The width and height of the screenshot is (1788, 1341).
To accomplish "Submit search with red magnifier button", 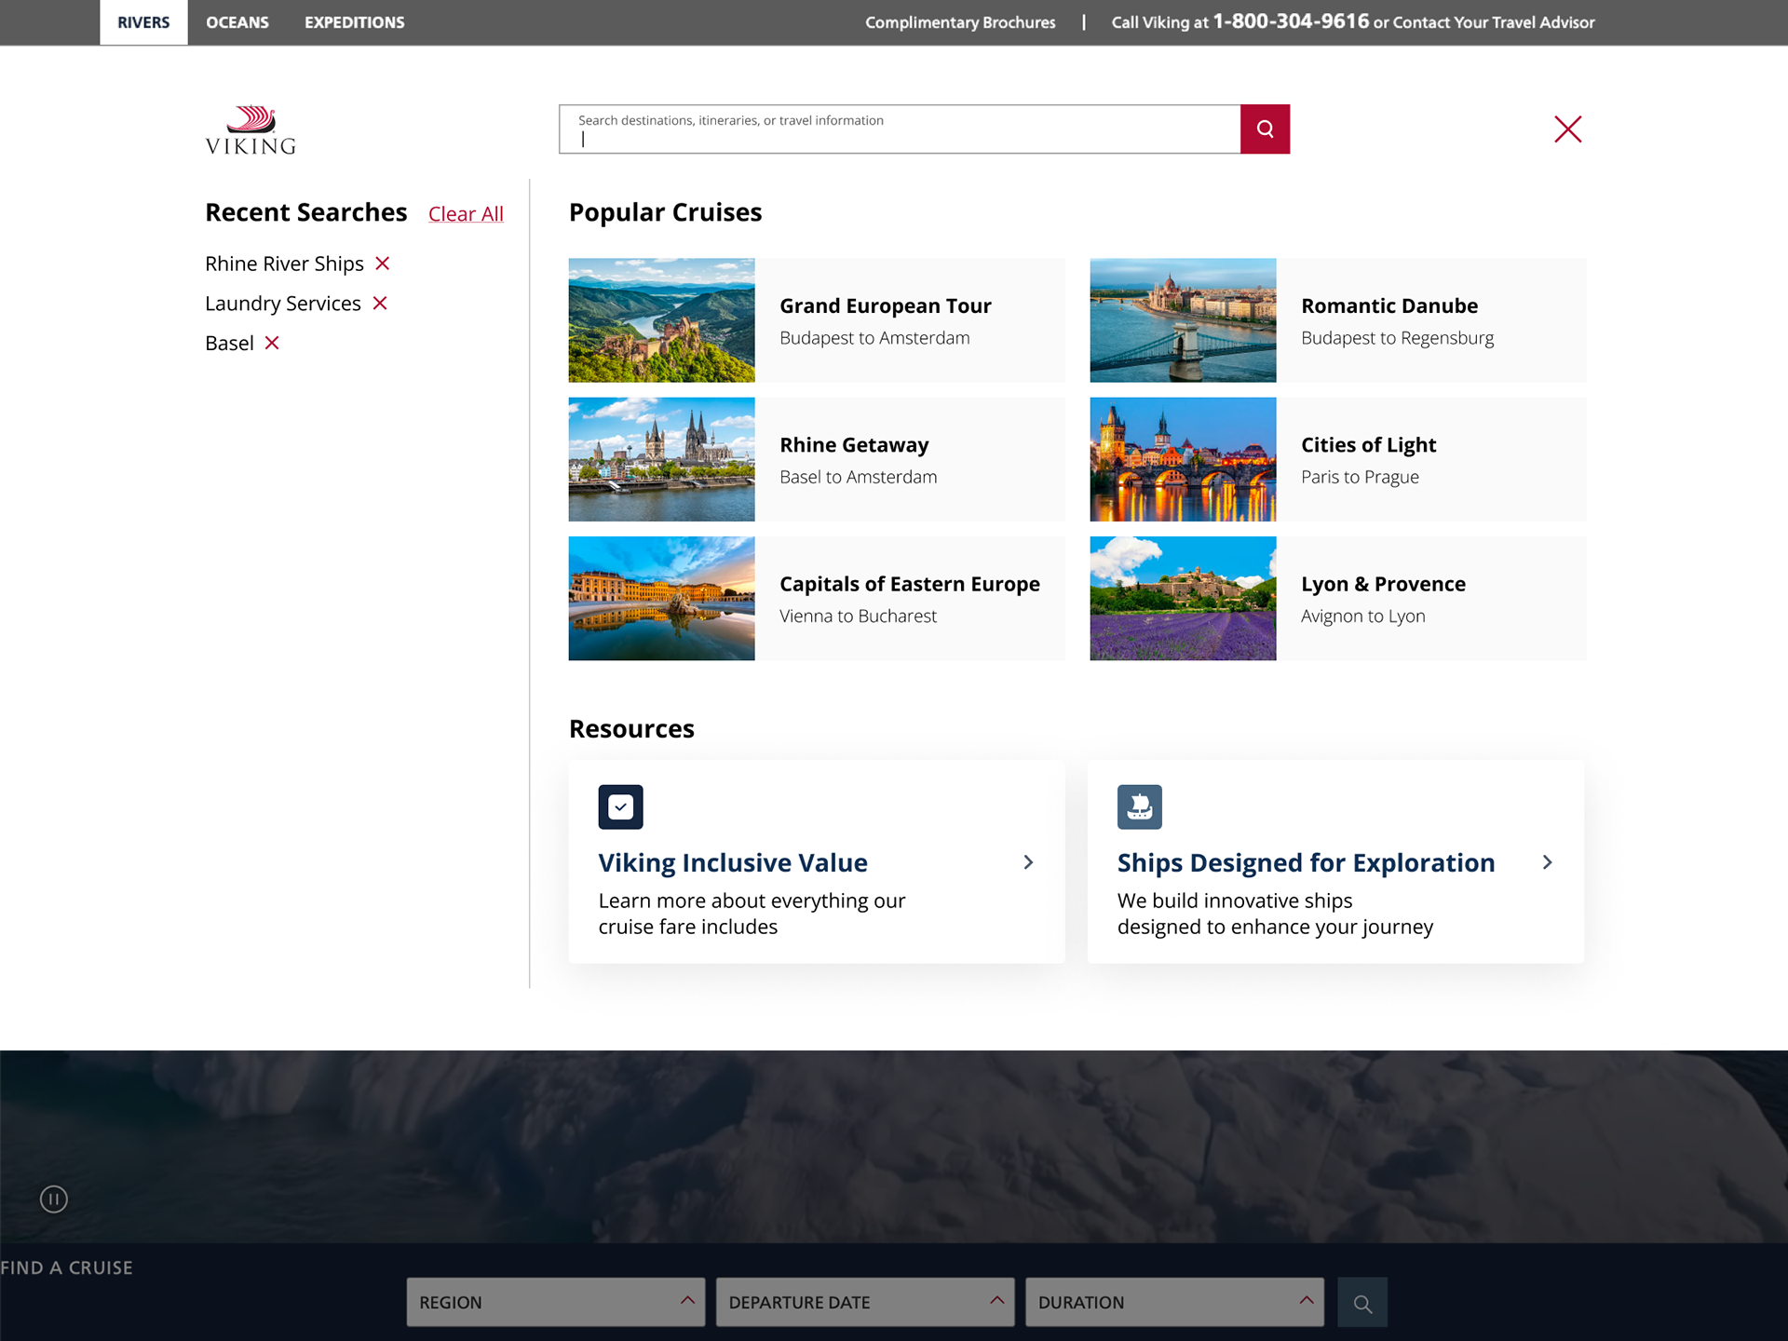I will click(x=1265, y=129).
